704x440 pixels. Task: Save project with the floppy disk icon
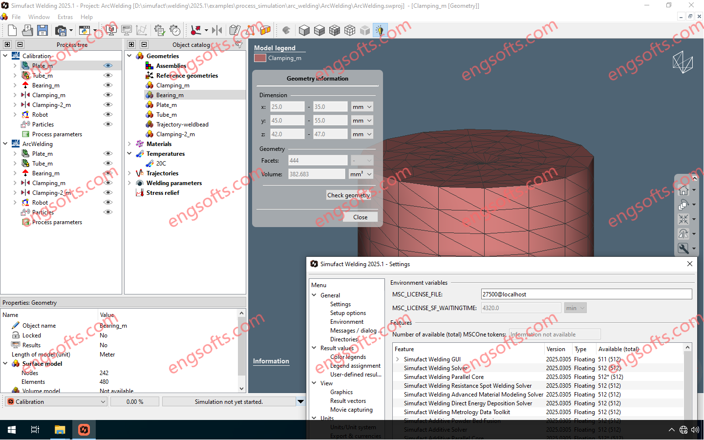tap(43, 30)
